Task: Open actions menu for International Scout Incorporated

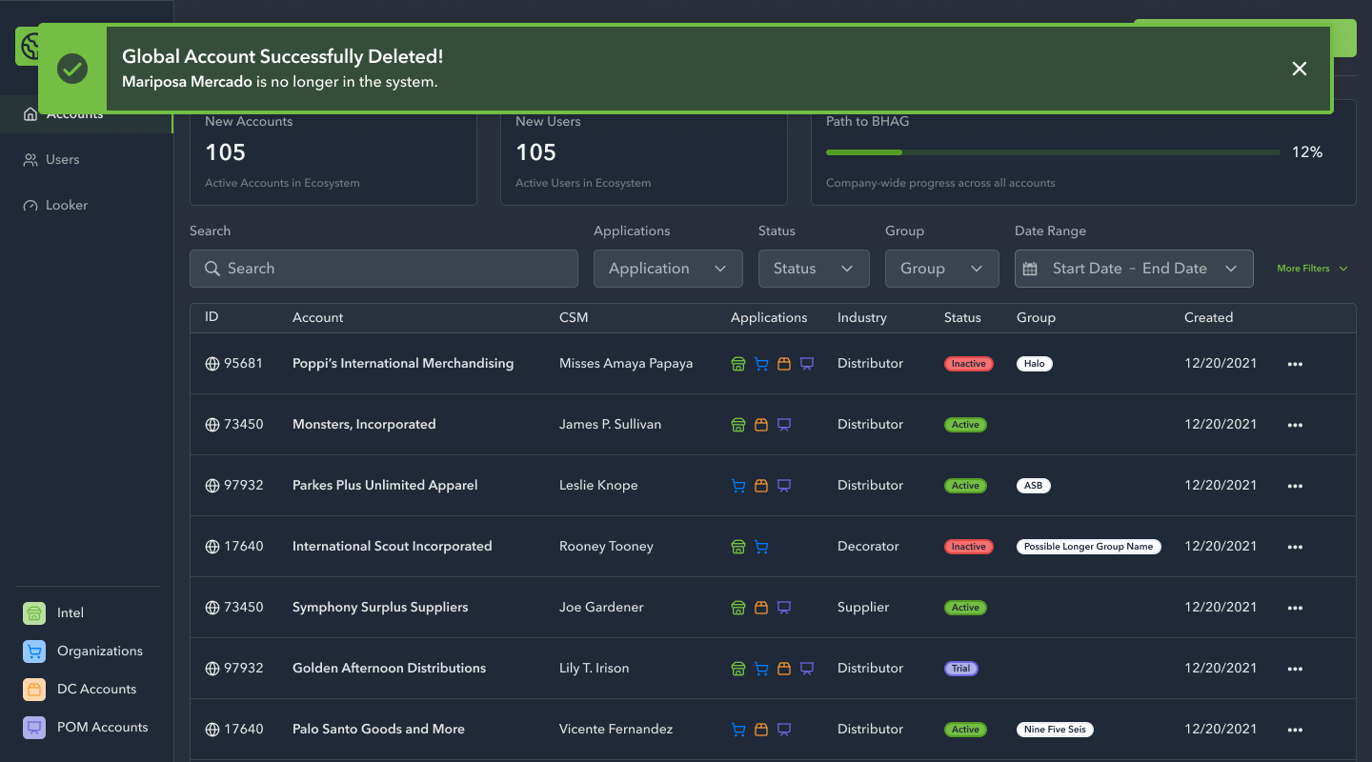Action: coord(1295,547)
